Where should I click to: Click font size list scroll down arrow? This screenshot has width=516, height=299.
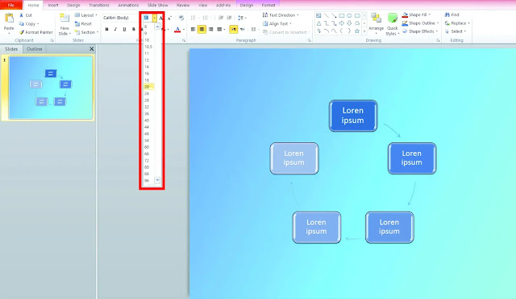click(157, 180)
